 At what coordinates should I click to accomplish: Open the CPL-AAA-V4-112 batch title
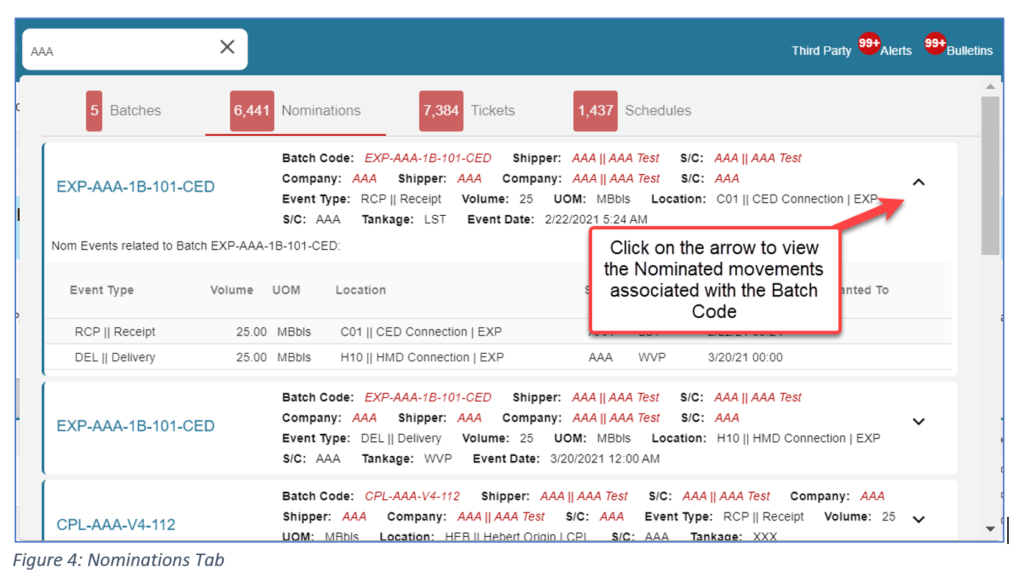pos(116,525)
